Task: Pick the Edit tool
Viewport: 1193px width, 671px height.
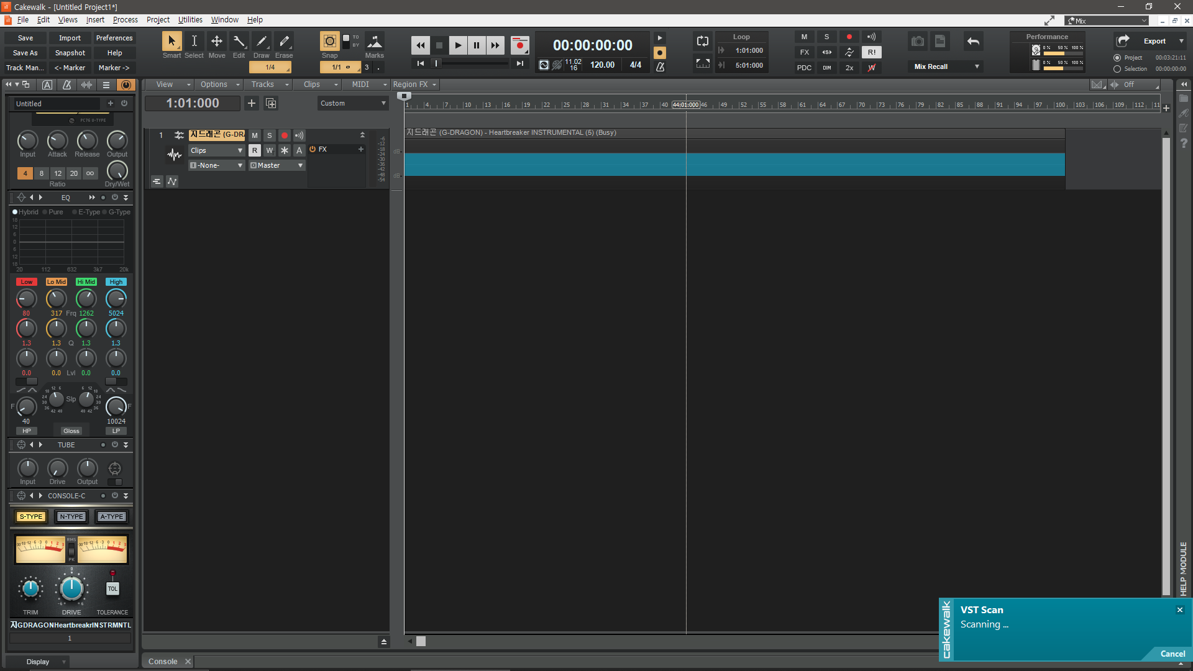Action: (239, 42)
